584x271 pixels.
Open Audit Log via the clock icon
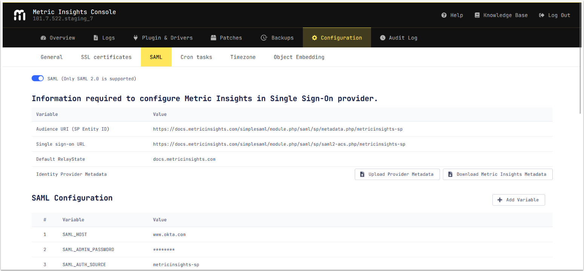383,38
